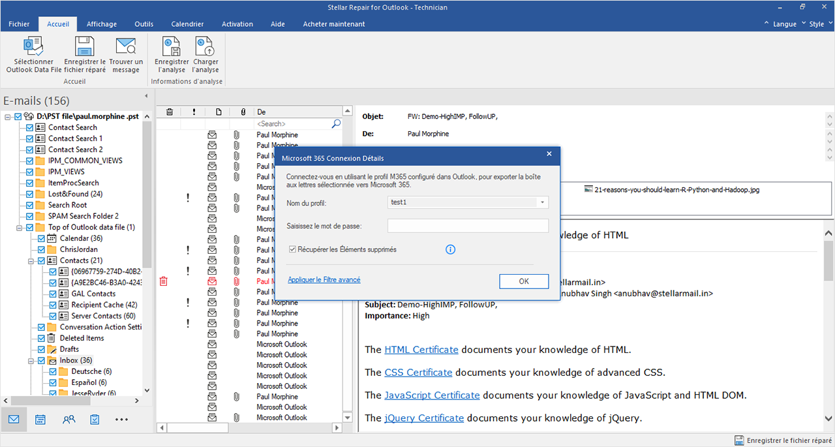Click the password input field
Screen dimensions: 835x447
coord(468,226)
